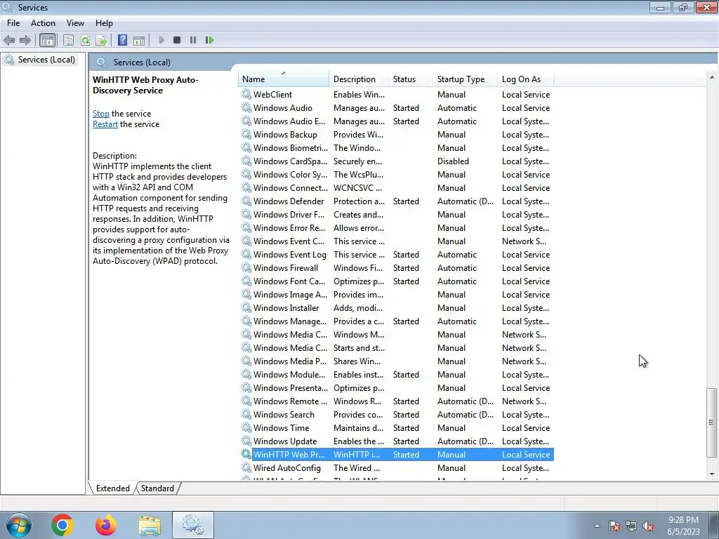Click gear icon of Windows Firewall row
Viewport: 719px width, 539px height.
click(x=246, y=267)
